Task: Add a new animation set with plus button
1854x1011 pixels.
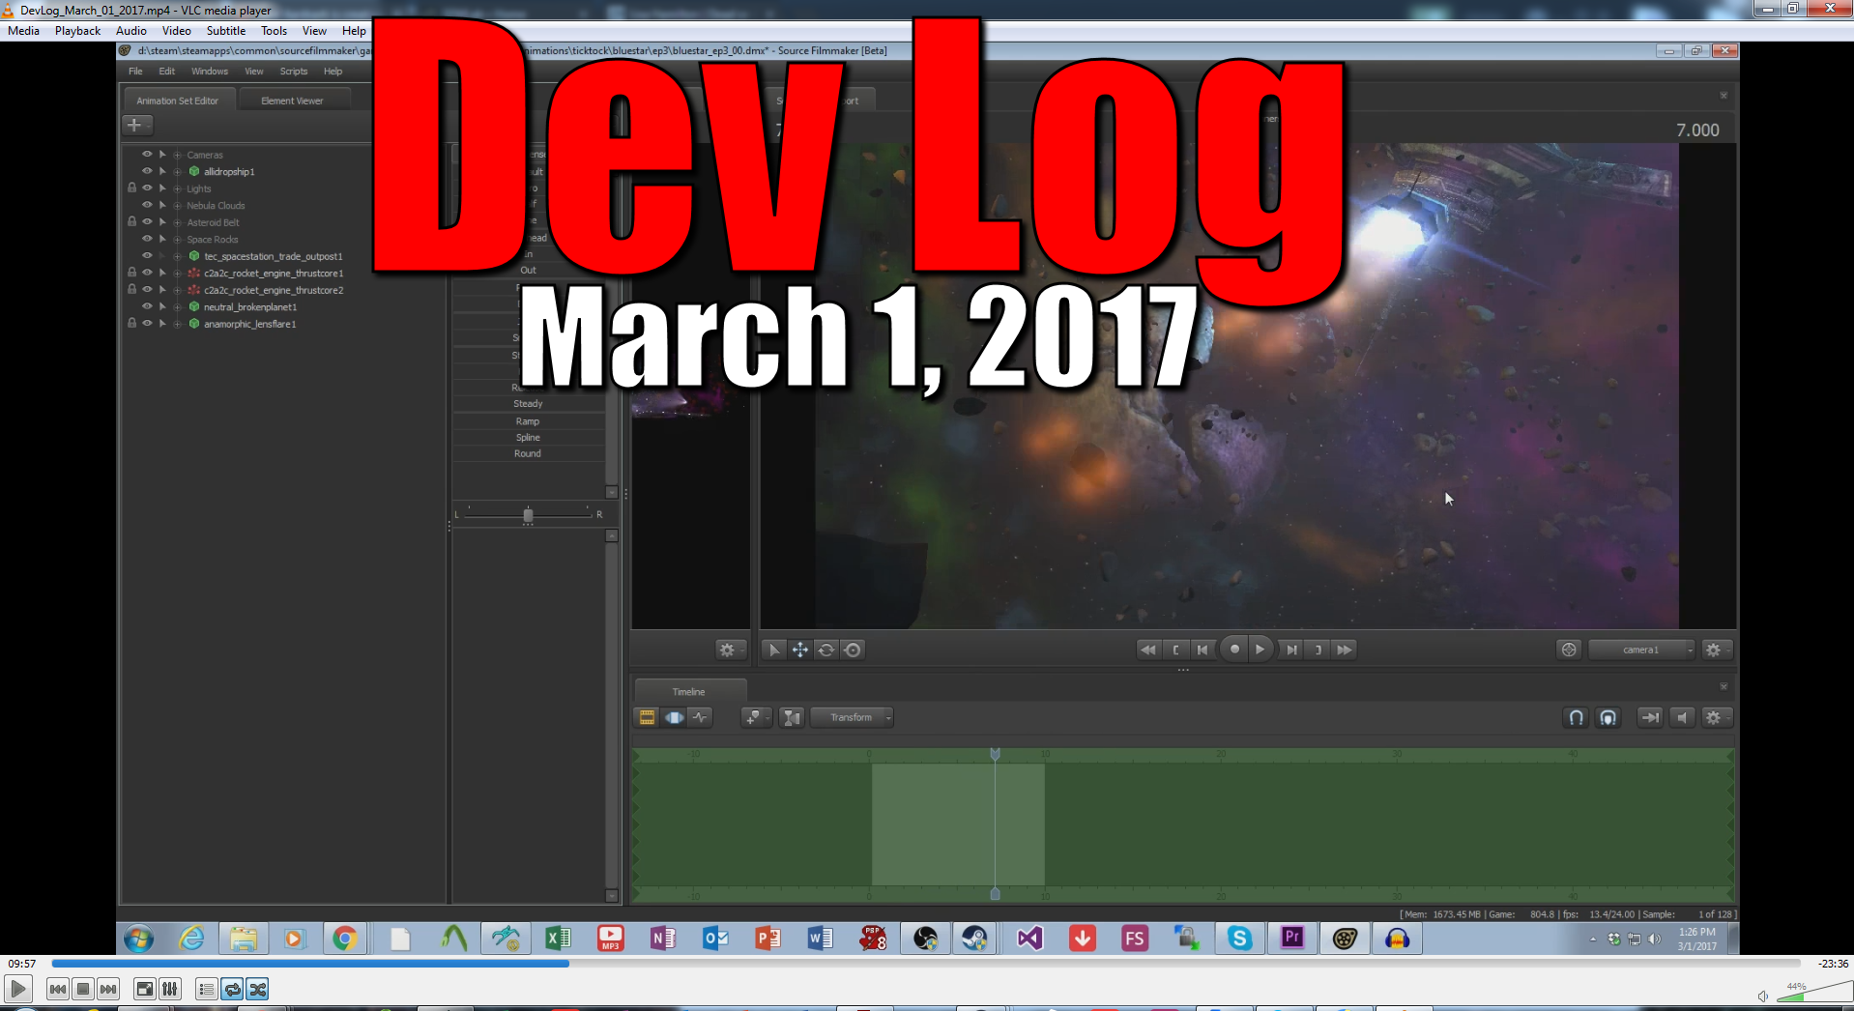Action: (x=136, y=125)
